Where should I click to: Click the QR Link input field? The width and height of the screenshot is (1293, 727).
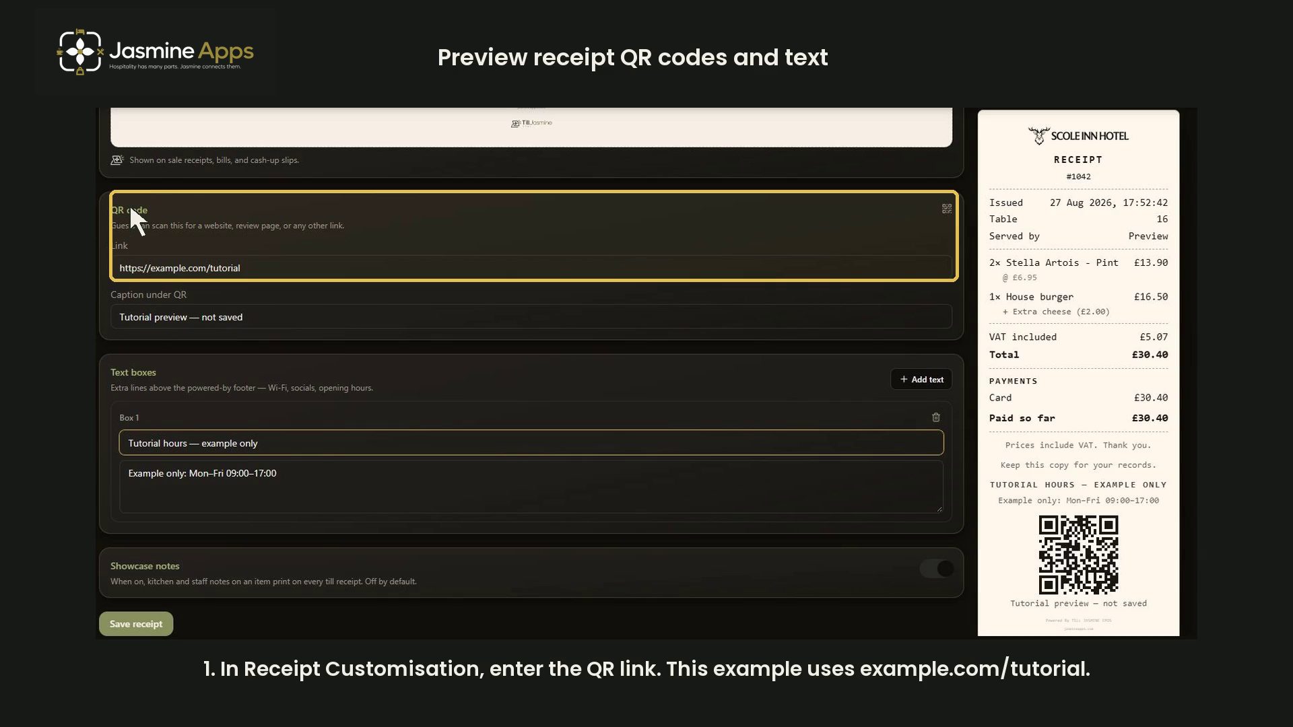pos(531,268)
